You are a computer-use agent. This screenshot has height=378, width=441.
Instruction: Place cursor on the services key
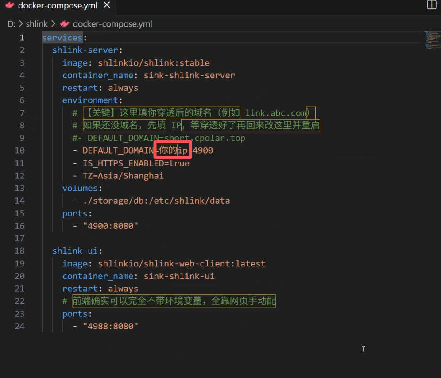62,38
